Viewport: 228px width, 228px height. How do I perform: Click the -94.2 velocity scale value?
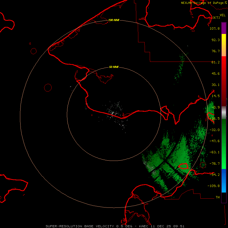[215, 175]
